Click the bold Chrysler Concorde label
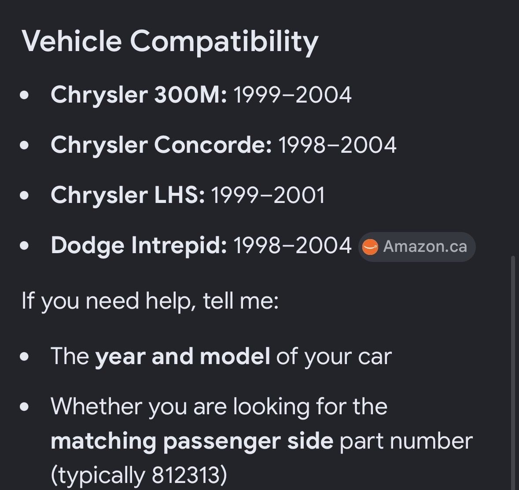The height and width of the screenshot is (490, 519). (161, 145)
